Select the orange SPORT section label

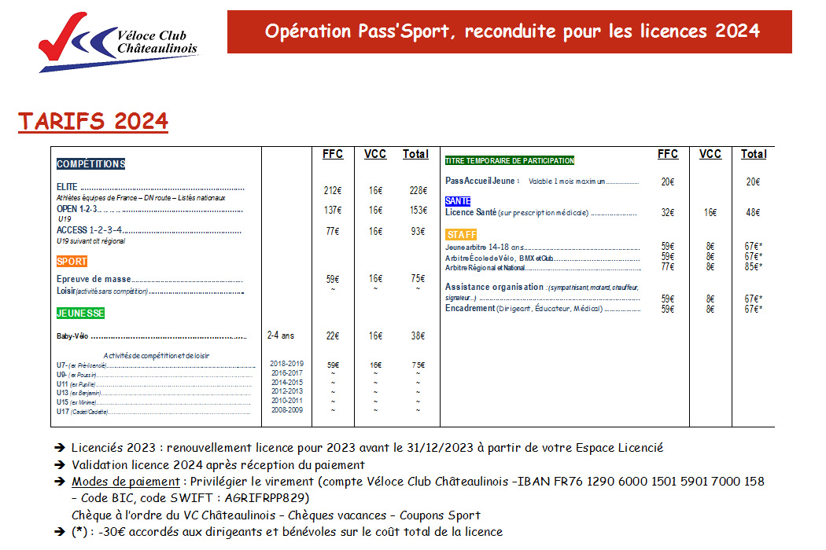tap(72, 262)
